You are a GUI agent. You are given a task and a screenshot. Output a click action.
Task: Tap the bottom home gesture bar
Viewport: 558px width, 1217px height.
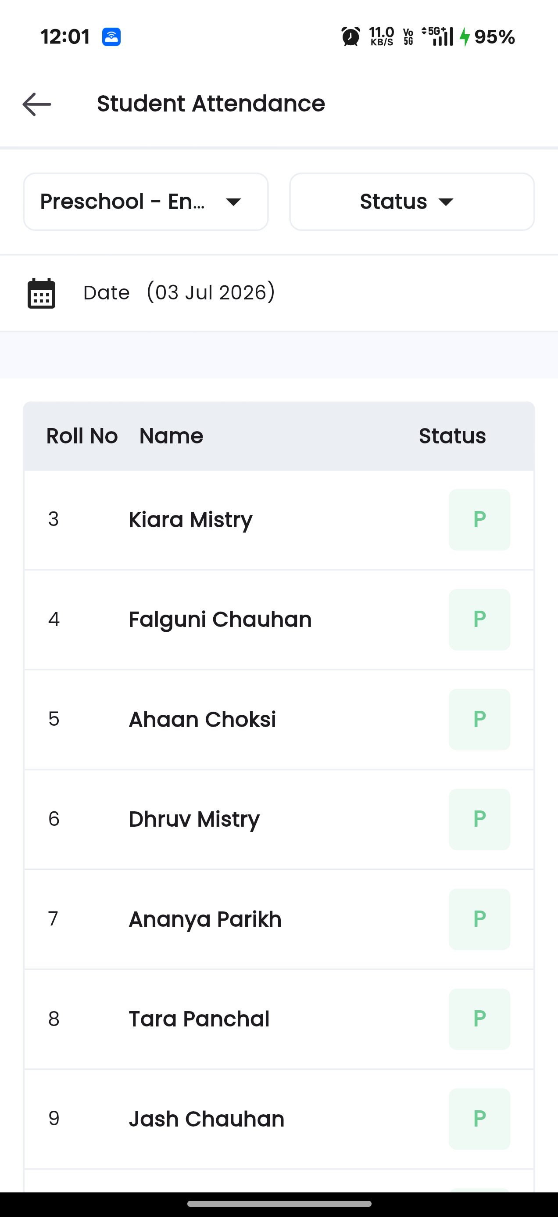point(279,1203)
